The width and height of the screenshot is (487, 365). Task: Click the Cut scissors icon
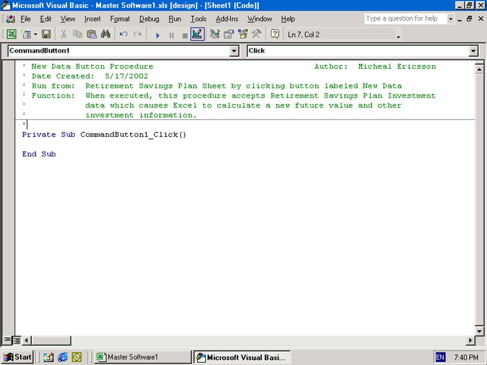click(63, 34)
